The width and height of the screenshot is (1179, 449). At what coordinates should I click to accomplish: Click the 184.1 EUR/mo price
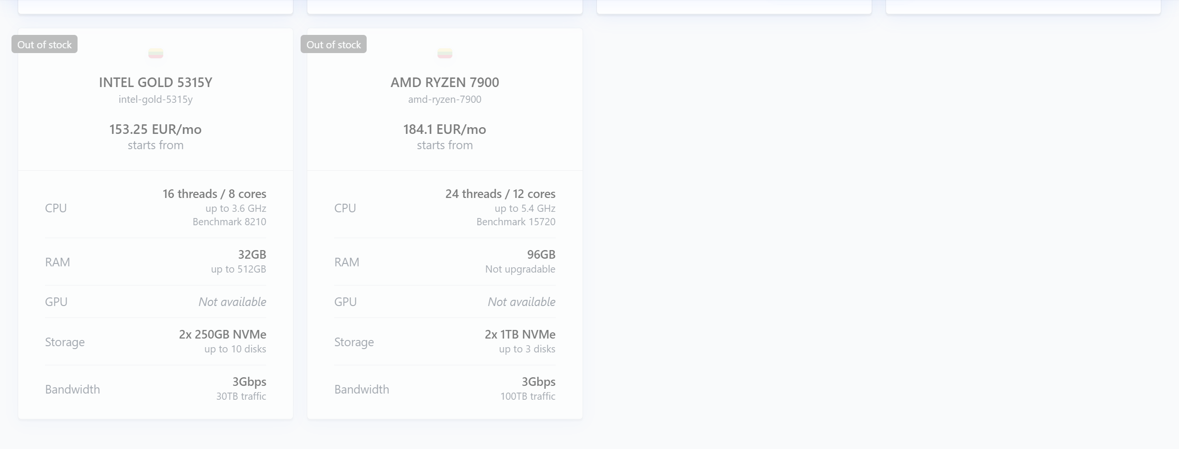click(x=445, y=129)
